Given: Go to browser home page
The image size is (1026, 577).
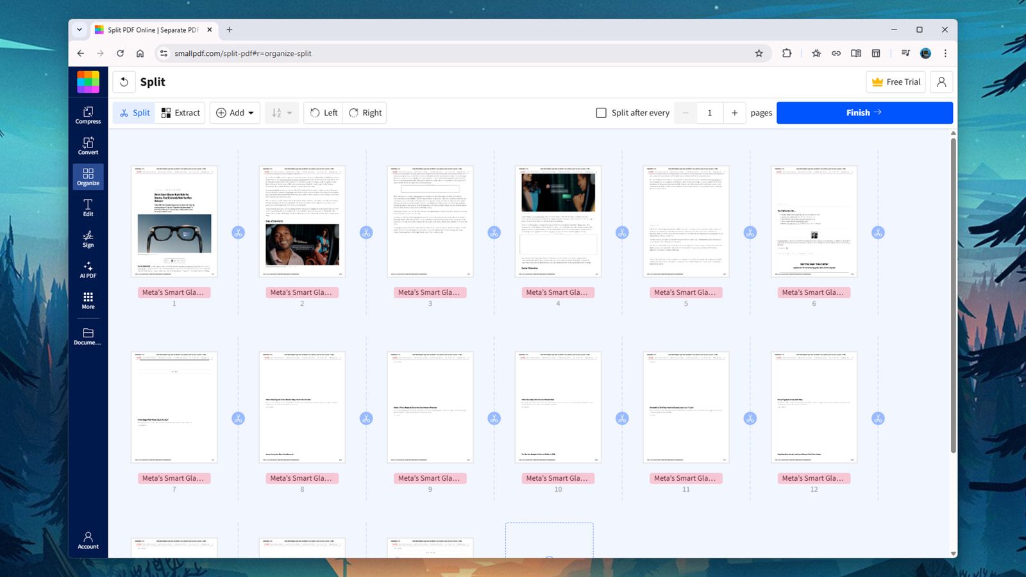Looking at the screenshot, I should point(140,53).
